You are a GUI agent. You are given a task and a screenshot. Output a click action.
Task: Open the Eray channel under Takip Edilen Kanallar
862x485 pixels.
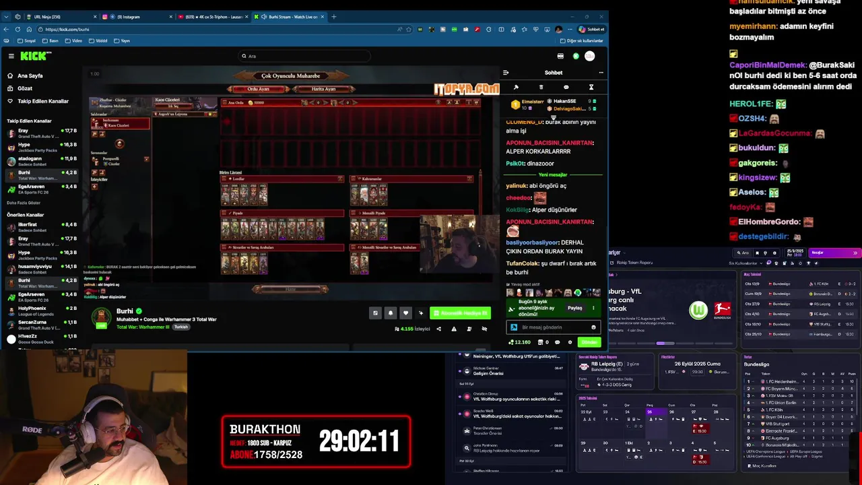point(42,133)
